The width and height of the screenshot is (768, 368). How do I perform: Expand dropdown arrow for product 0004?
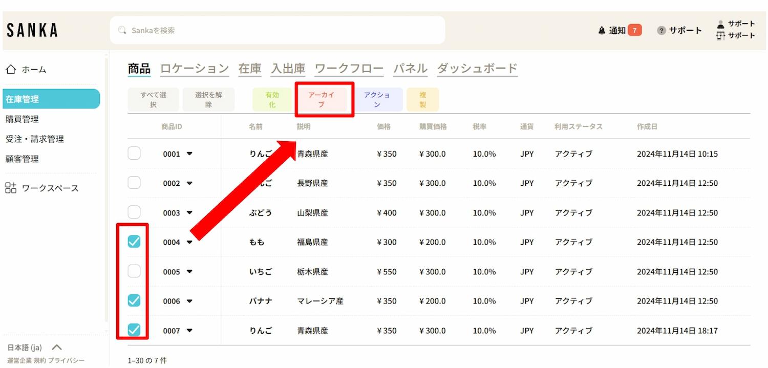[189, 242]
